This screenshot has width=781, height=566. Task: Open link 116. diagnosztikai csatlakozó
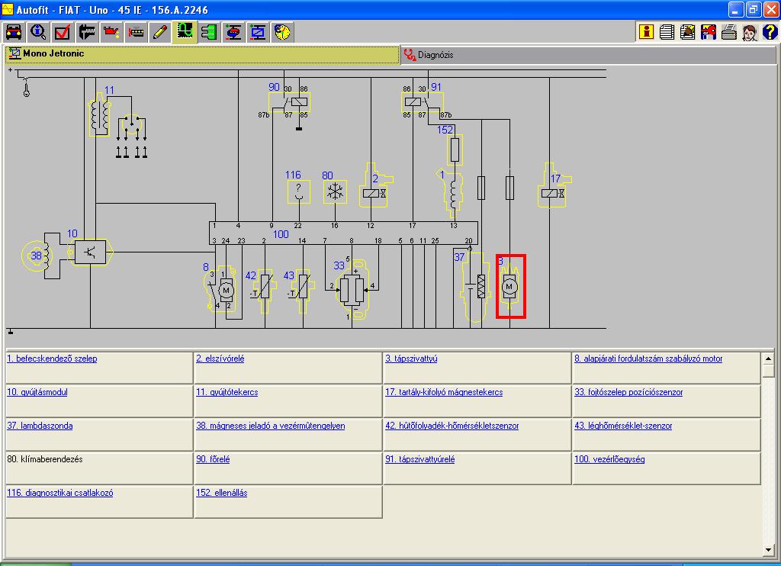(59, 493)
